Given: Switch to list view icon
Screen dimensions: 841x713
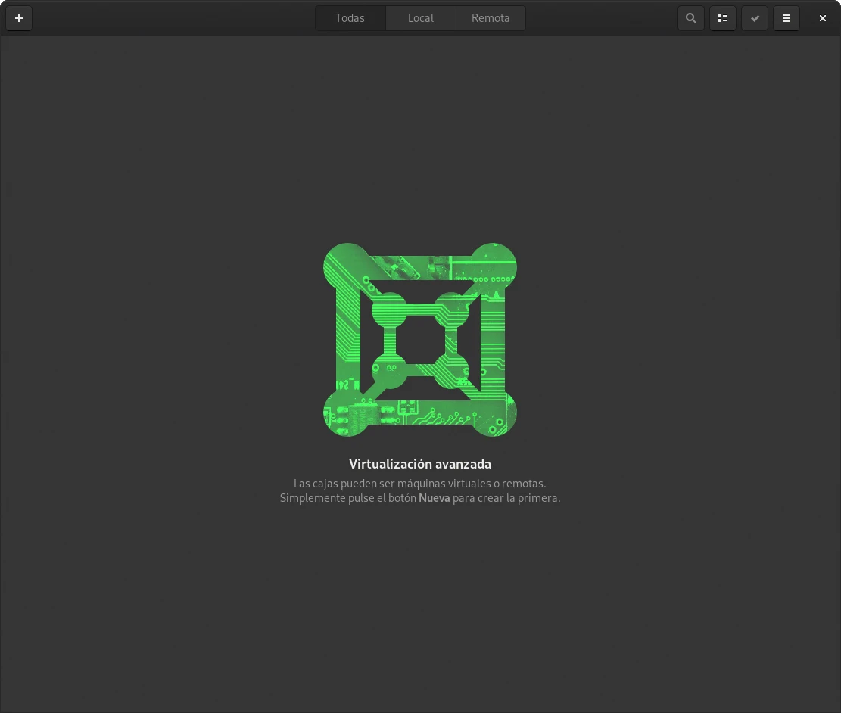Looking at the screenshot, I should coord(723,18).
